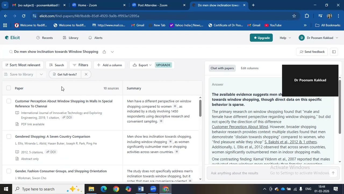Open Sort: Most relevant options
This screenshot has height=194, width=344.
(x=23, y=65)
